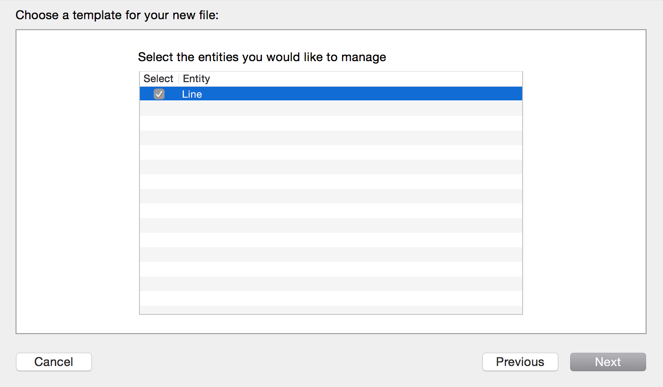Click divider between Select and Entity headers
This screenshot has height=387, width=663.
pos(179,78)
